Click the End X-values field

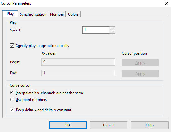pos(78,73)
